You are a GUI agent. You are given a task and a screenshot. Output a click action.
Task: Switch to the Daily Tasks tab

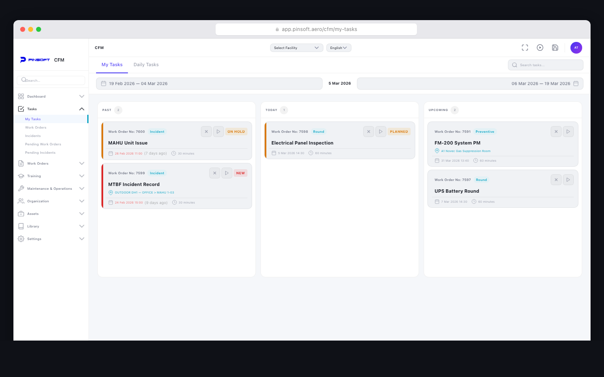[x=146, y=65]
